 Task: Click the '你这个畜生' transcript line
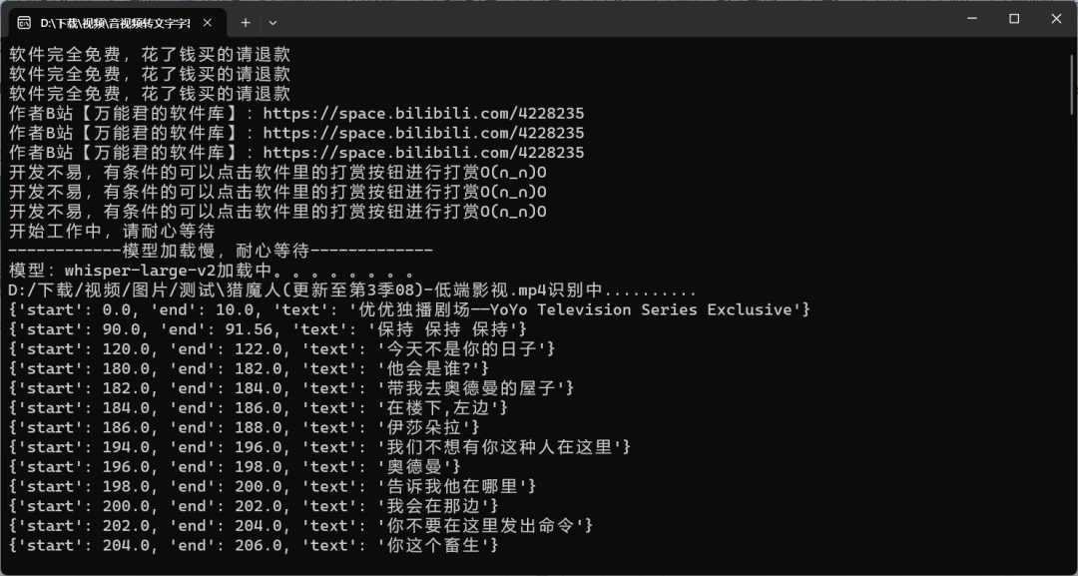tap(437, 546)
